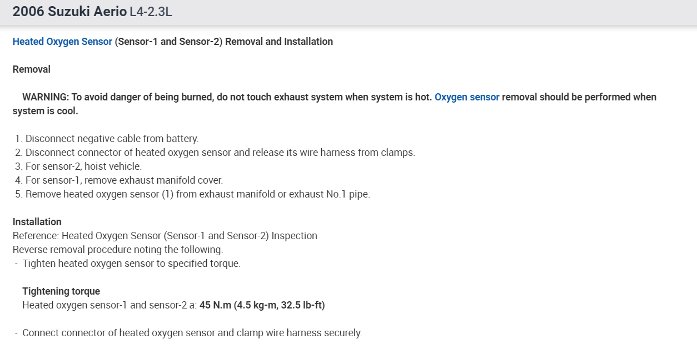Click the "Connect connector of heated oxygen sensor" line
Viewport: 697px width, 344px height.
click(192, 333)
